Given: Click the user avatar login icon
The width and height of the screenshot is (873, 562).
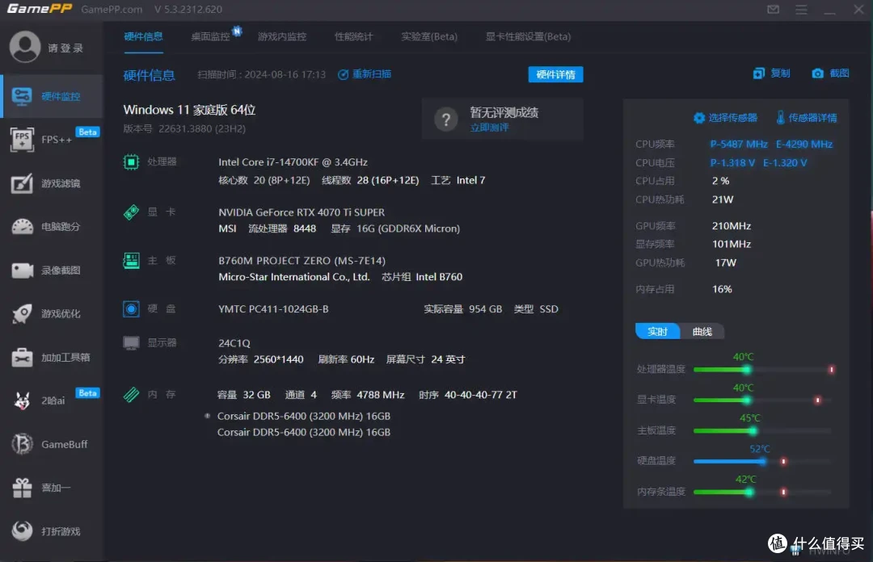Looking at the screenshot, I should 25,47.
